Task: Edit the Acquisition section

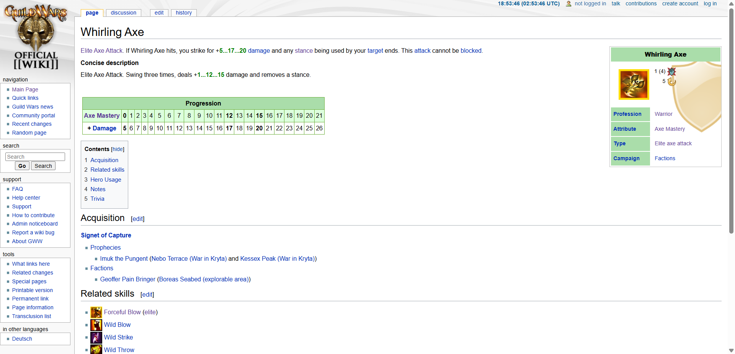Action: (x=138, y=219)
